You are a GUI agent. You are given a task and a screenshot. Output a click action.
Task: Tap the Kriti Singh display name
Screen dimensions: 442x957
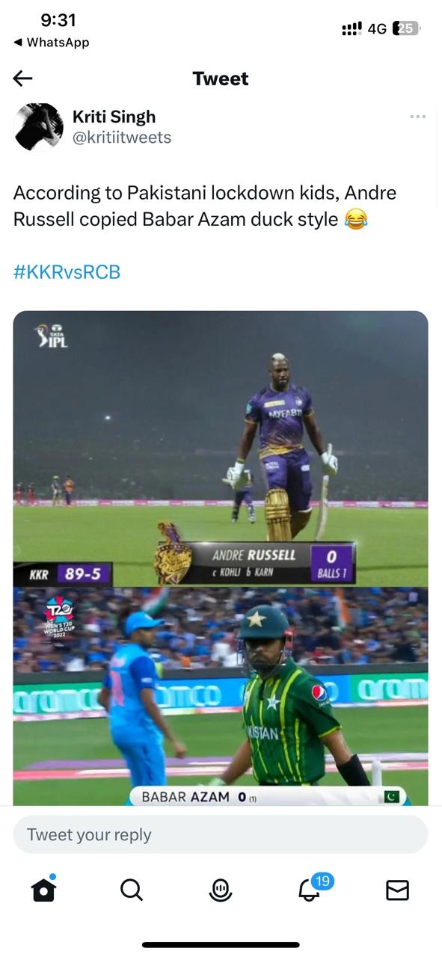114,117
